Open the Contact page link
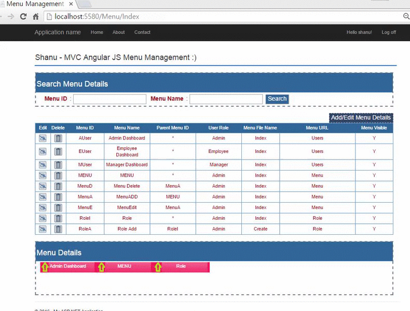The image size is (410, 311). (x=142, y=32)
